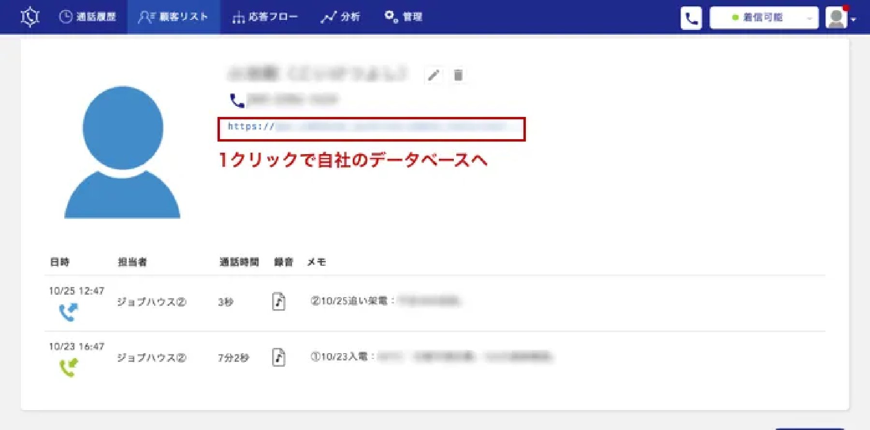Screen dimensions: 870x430
Task: Click the blurred customer phone number
Action: (292, 100)
